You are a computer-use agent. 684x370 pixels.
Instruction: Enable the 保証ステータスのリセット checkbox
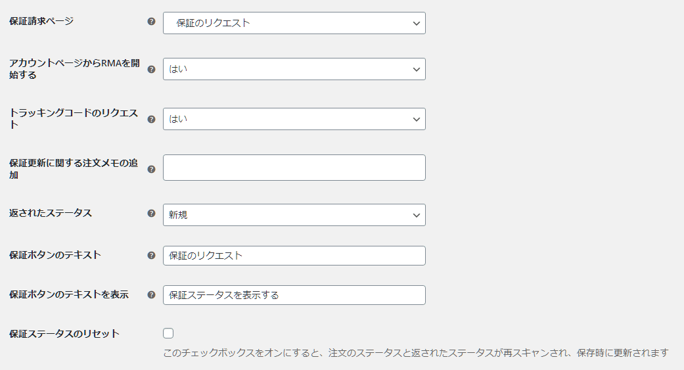[168, 333]
